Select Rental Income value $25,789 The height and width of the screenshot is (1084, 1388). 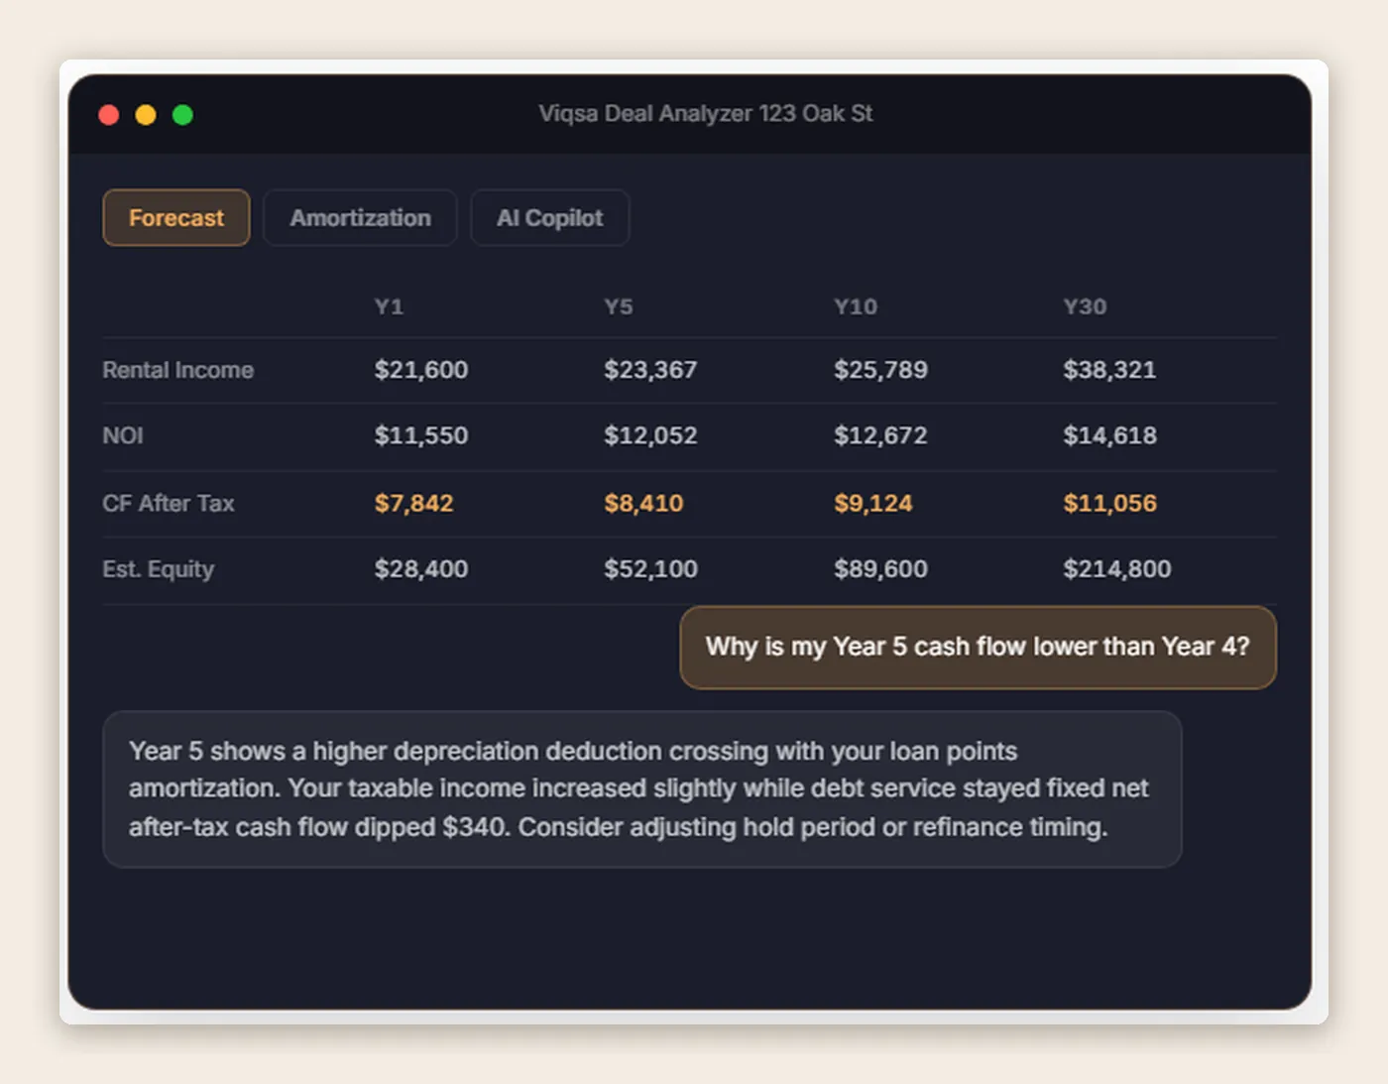point(880,370)
